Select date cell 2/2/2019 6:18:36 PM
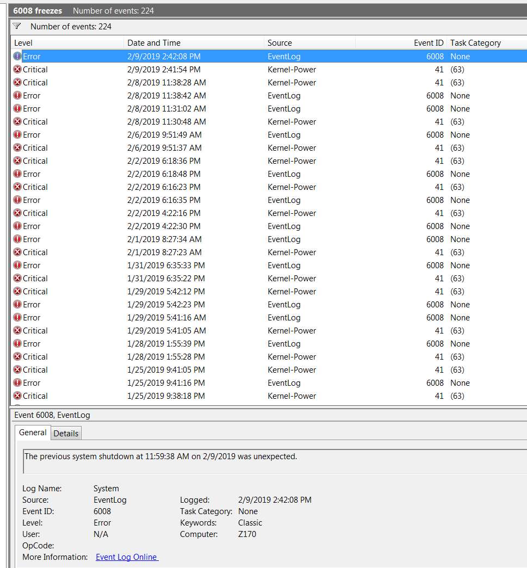 [164, 160]
